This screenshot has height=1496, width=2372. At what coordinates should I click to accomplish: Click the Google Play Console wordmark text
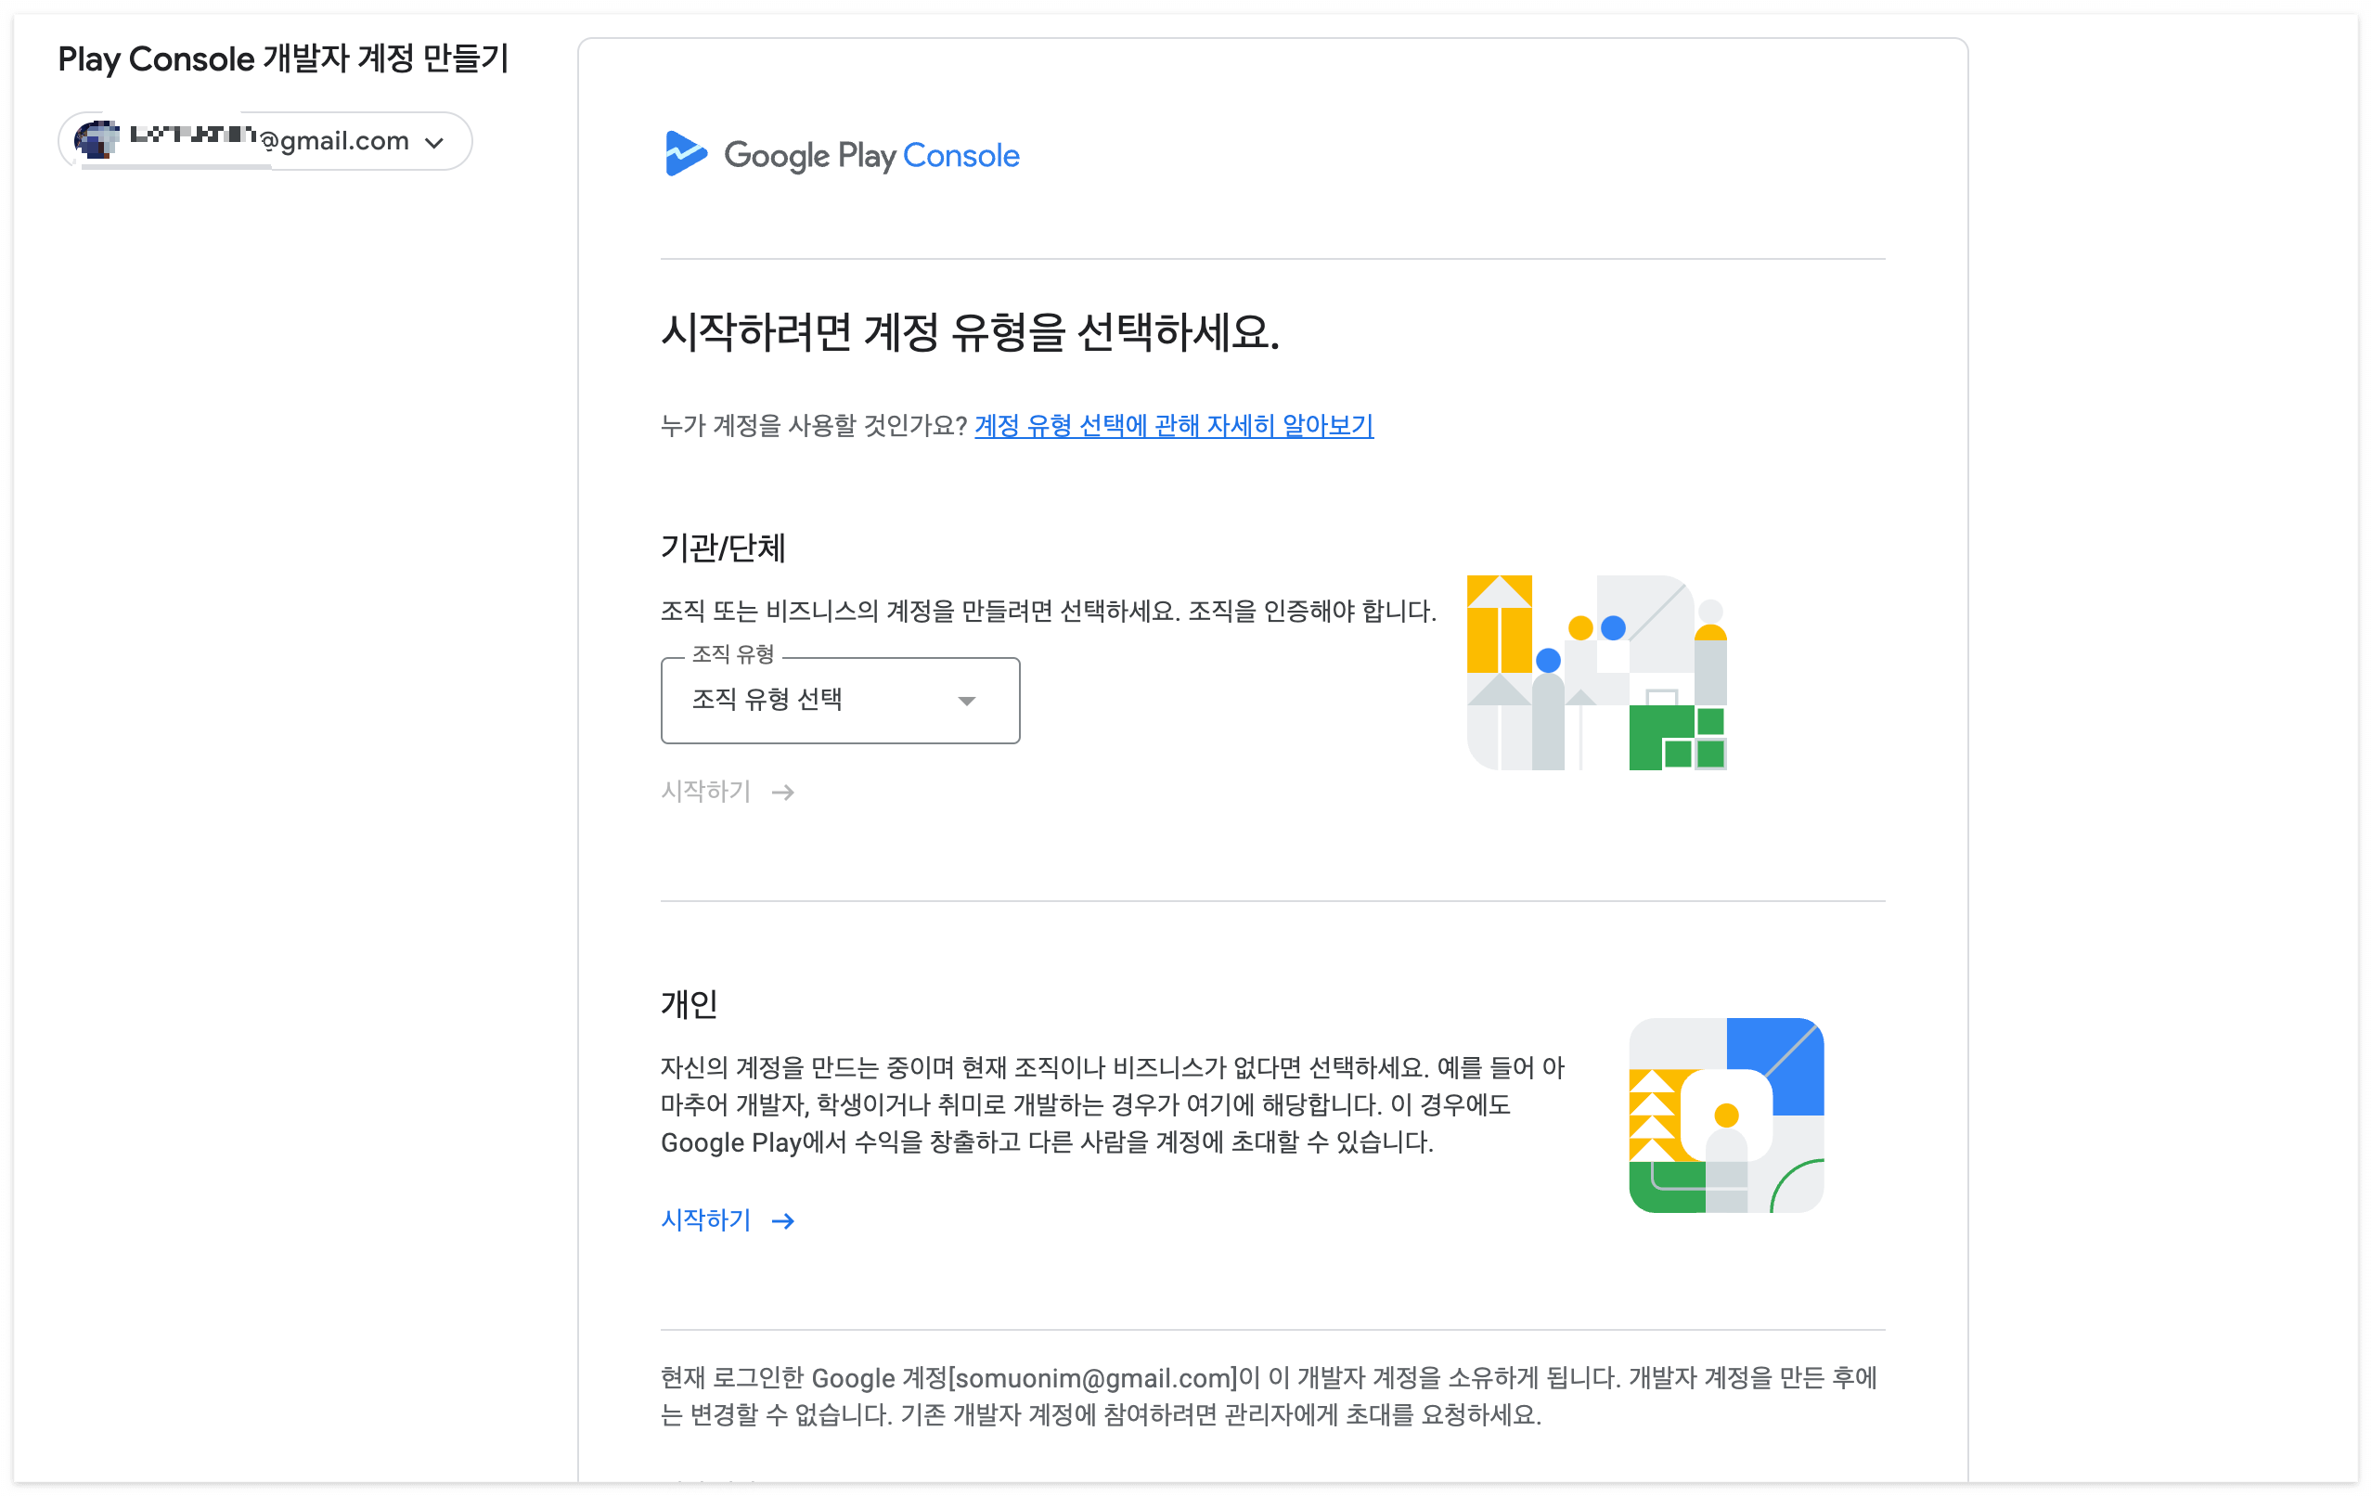[x=870, y=156]
